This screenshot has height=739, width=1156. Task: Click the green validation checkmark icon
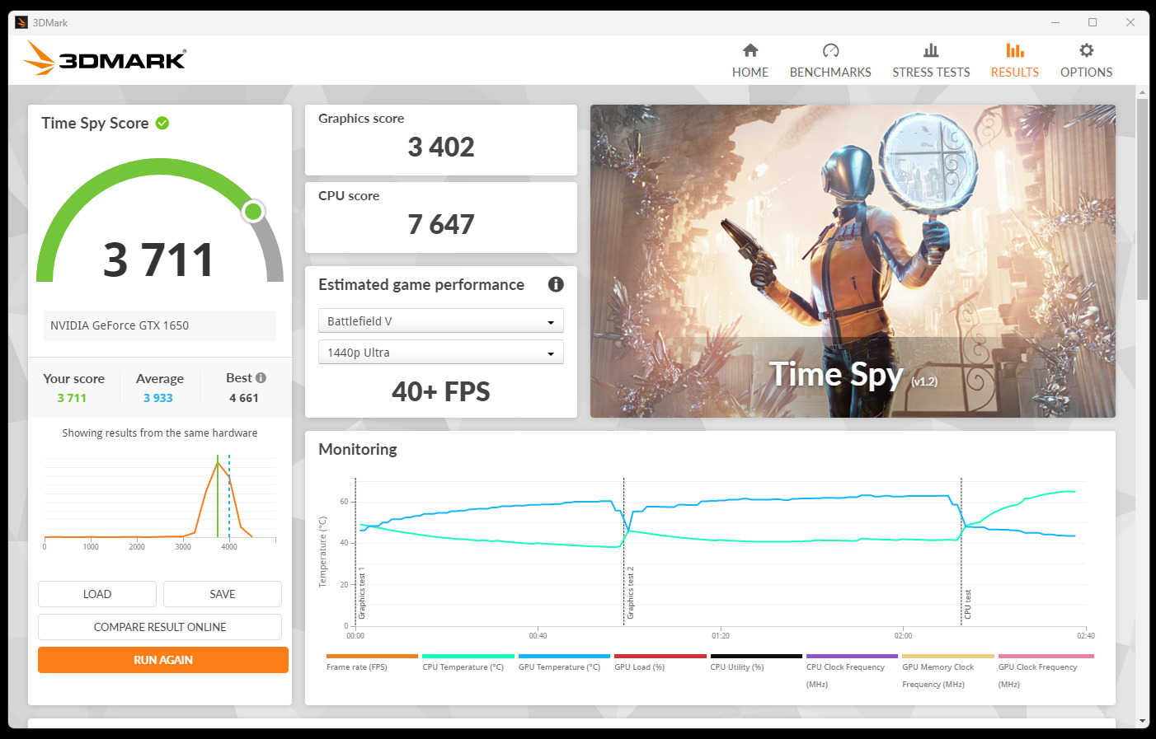coord(162,123)
